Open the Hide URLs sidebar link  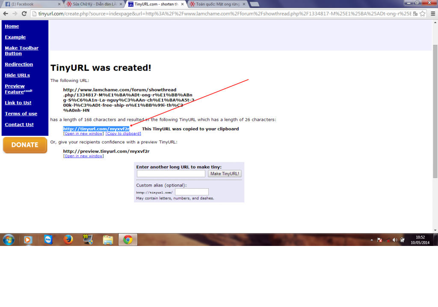point(17,75)
